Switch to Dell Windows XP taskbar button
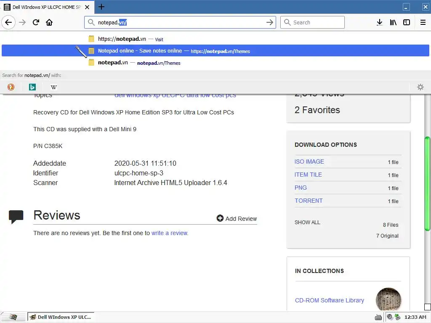 pyautogui.click(x=61, y=317)
